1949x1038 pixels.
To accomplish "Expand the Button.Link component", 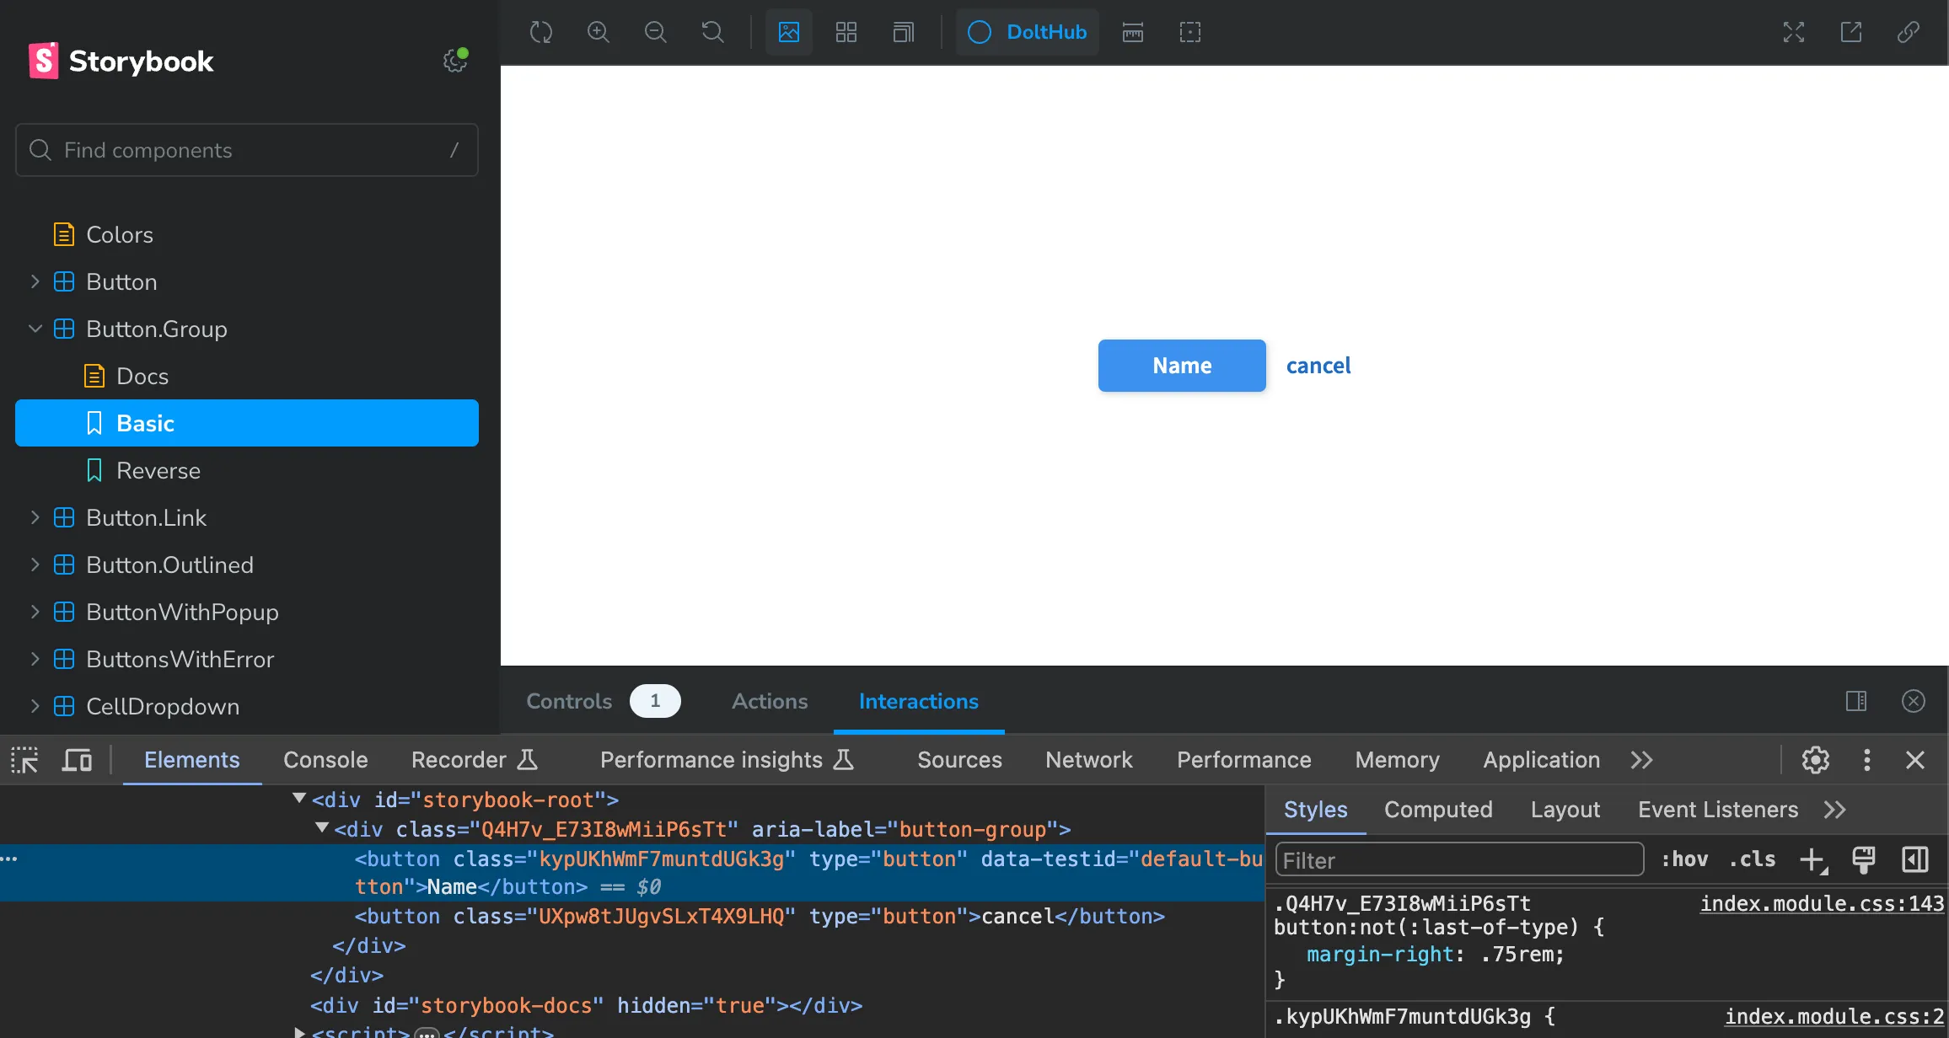I will pyautogui.click(x=35, y=517).
